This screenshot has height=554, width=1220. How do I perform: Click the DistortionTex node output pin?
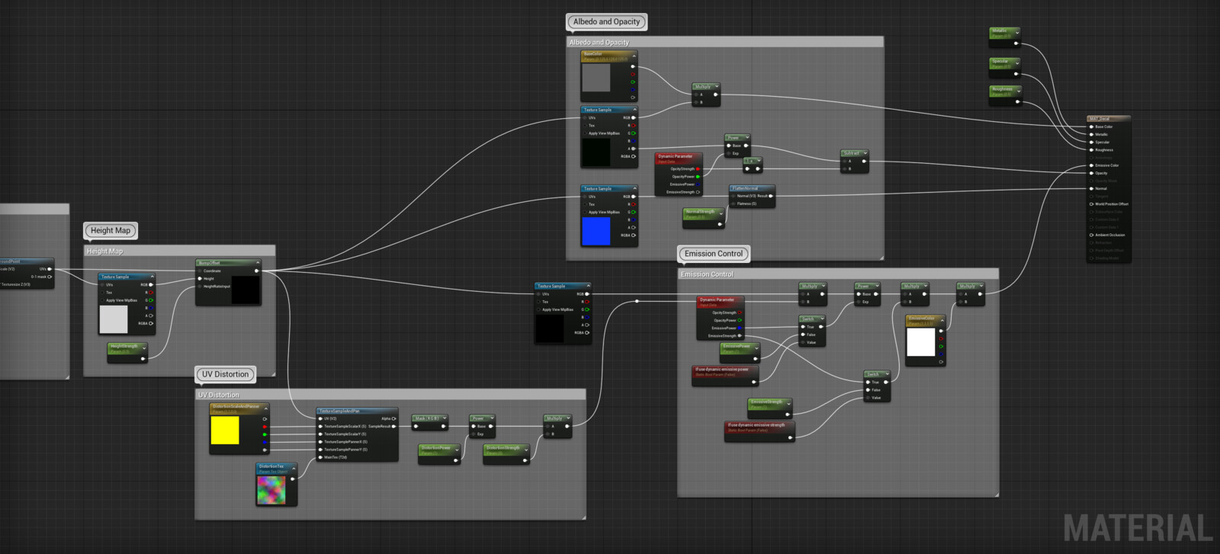pos(292,479)
